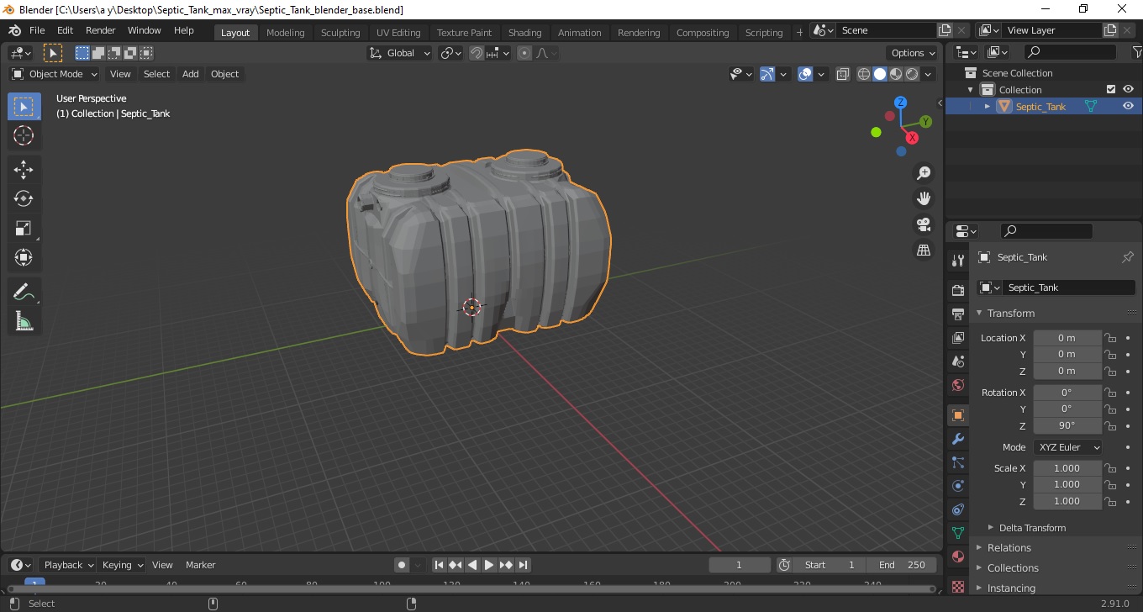Expand the Delta Transform panel
This screenshot has width=1143, height=612.
click(1032, 528)
